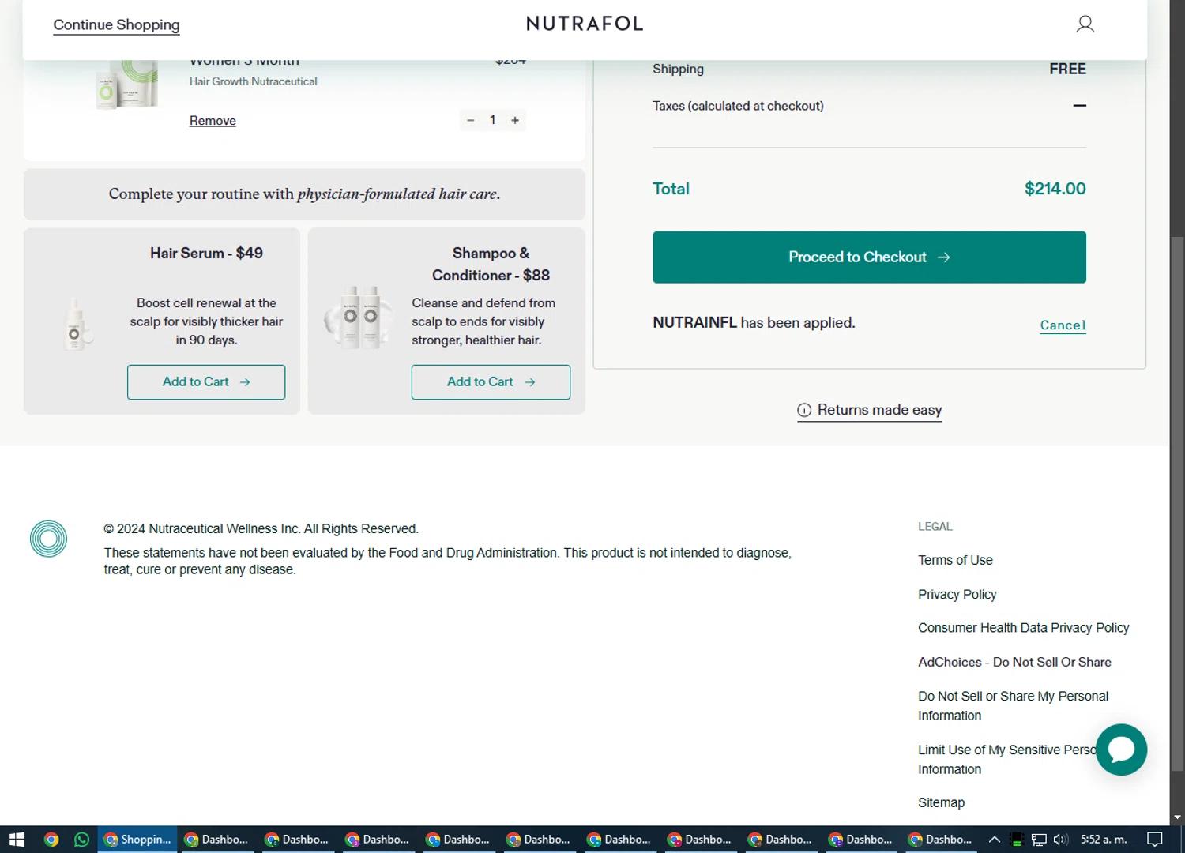
Task: Show hidden system tray icons
Action: pos(995,840)
